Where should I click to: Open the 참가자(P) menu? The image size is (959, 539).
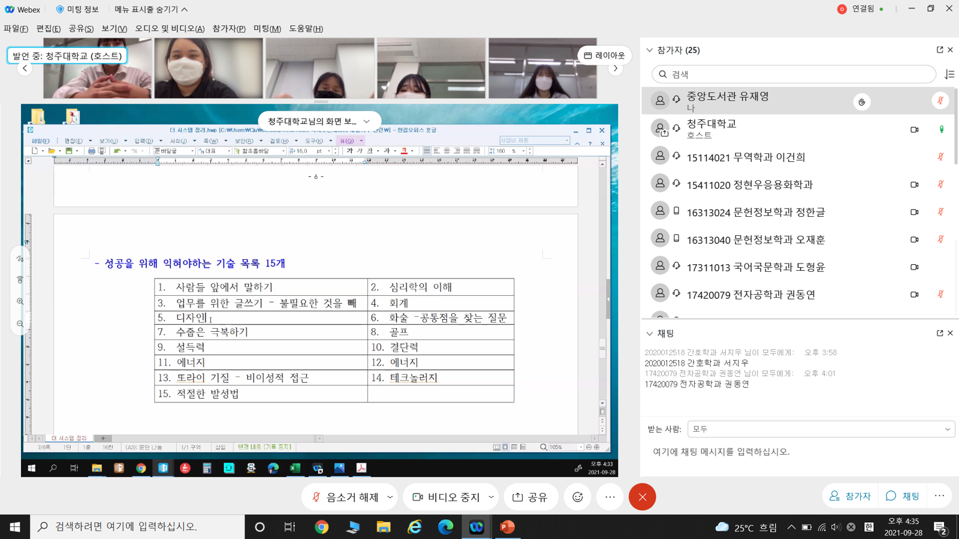(x=229, y=29)
